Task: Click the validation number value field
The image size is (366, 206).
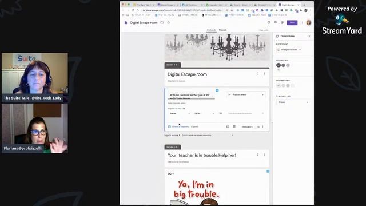Action: click(x=221, y=113)
